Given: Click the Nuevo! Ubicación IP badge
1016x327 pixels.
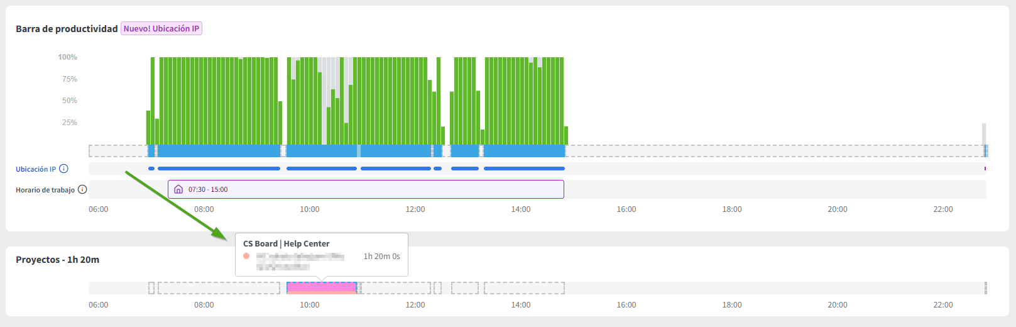Looking at the screenshot, I should [161, 29].
